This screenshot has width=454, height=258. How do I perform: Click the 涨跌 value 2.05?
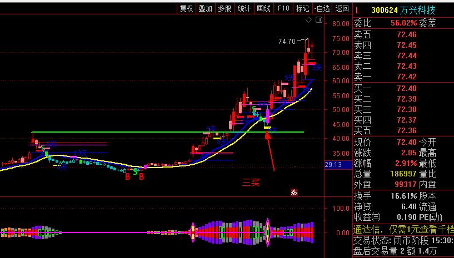(x=409, y=153)
